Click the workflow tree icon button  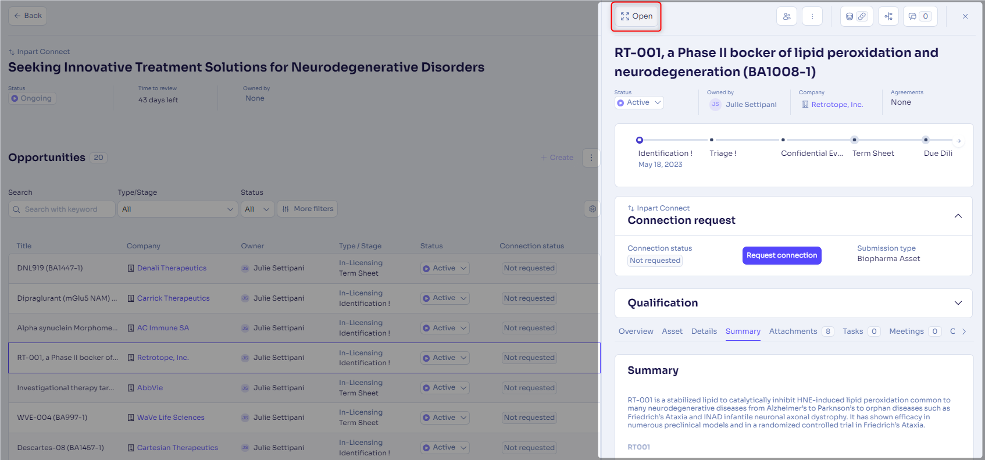[888, 16]
